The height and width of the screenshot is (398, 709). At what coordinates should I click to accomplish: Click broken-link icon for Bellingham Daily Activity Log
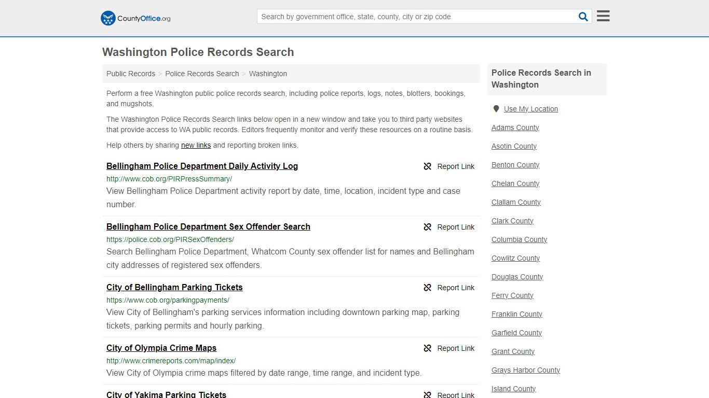428,166
